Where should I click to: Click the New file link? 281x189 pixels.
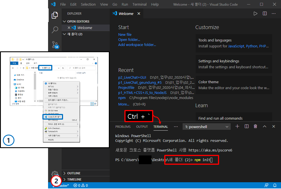tap(125, 34)
